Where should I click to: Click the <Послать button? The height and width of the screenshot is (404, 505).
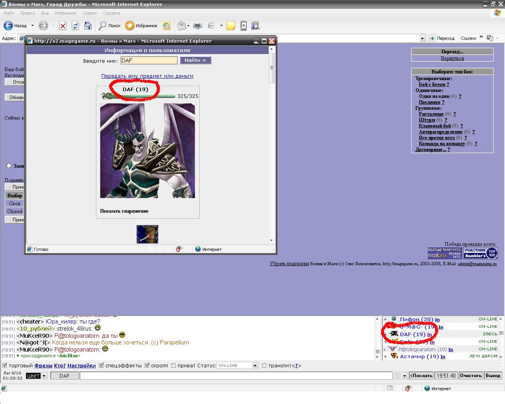coord(421,376)
